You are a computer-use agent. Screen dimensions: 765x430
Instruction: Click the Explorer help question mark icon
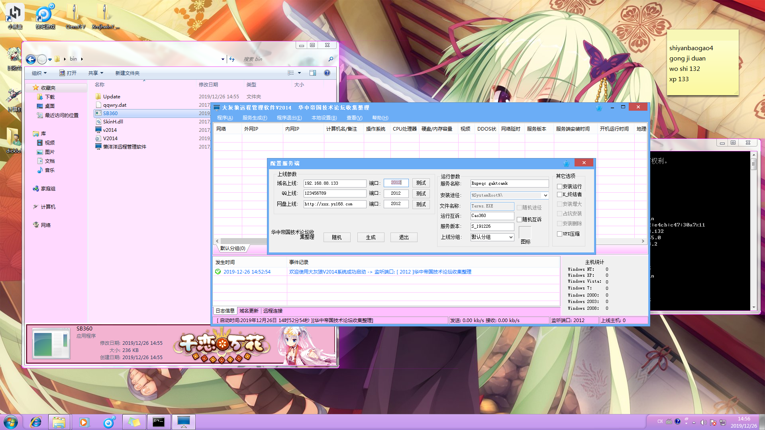coord(327,73)
